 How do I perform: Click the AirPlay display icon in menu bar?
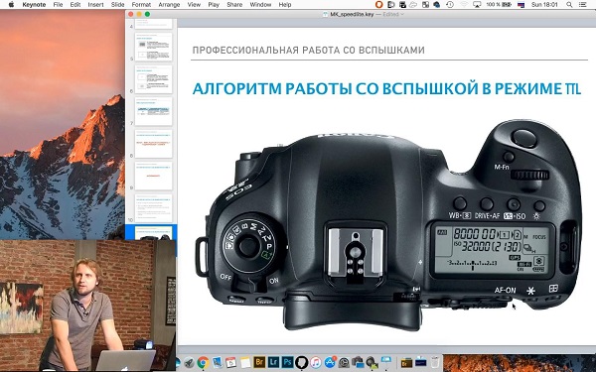coord(478,5)
